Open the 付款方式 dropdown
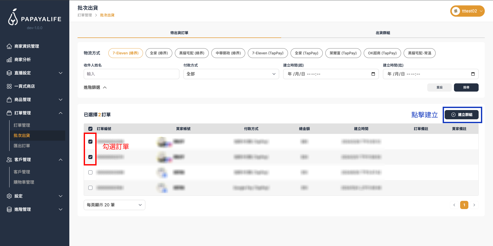 point(231,74)
